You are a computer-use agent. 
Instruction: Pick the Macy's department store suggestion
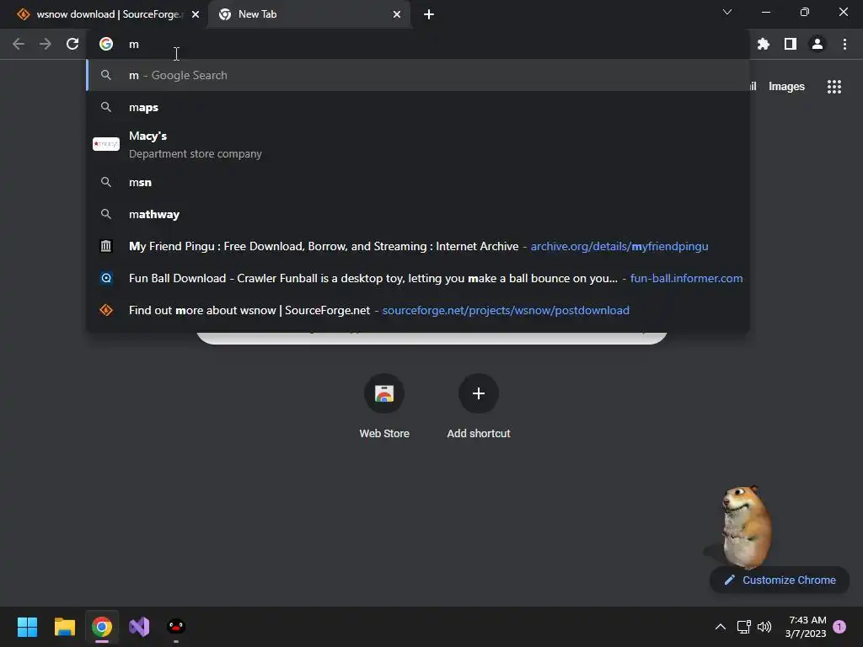418,144
